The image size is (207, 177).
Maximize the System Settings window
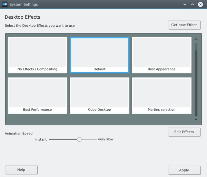coord(193,4)
